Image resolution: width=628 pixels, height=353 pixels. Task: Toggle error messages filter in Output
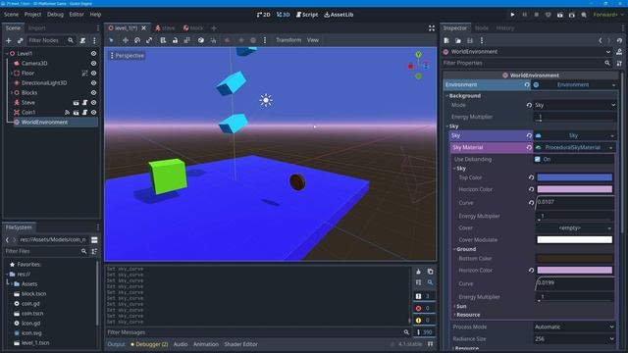pos(424,308)
